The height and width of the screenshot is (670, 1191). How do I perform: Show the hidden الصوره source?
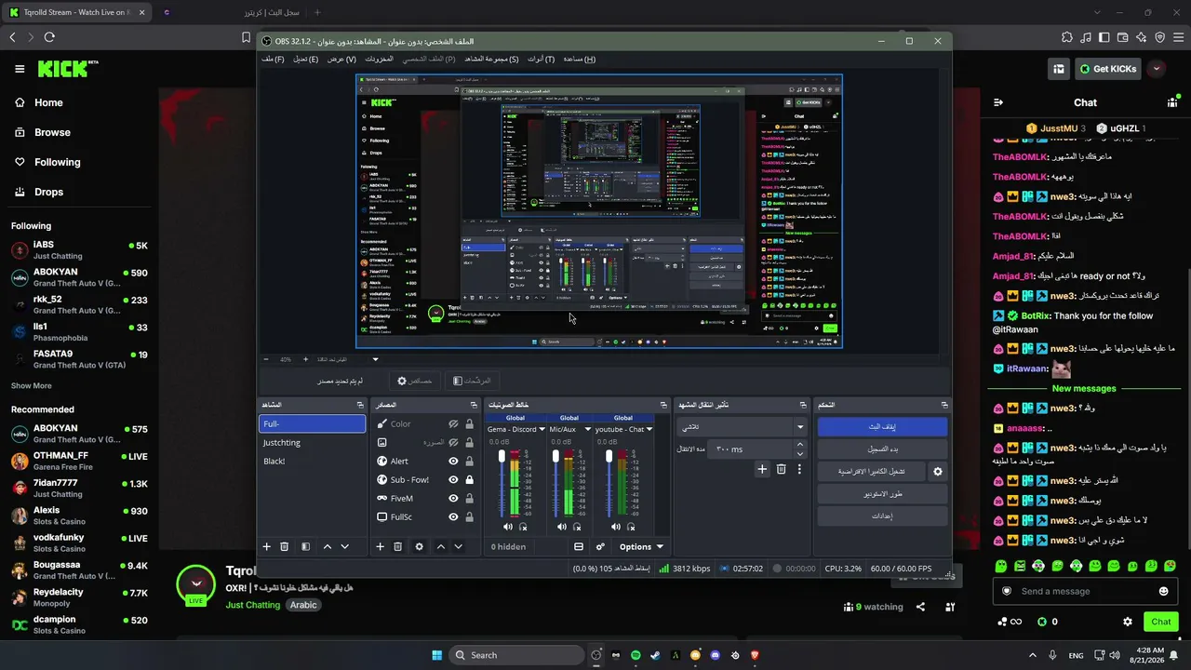pos(453,442)
